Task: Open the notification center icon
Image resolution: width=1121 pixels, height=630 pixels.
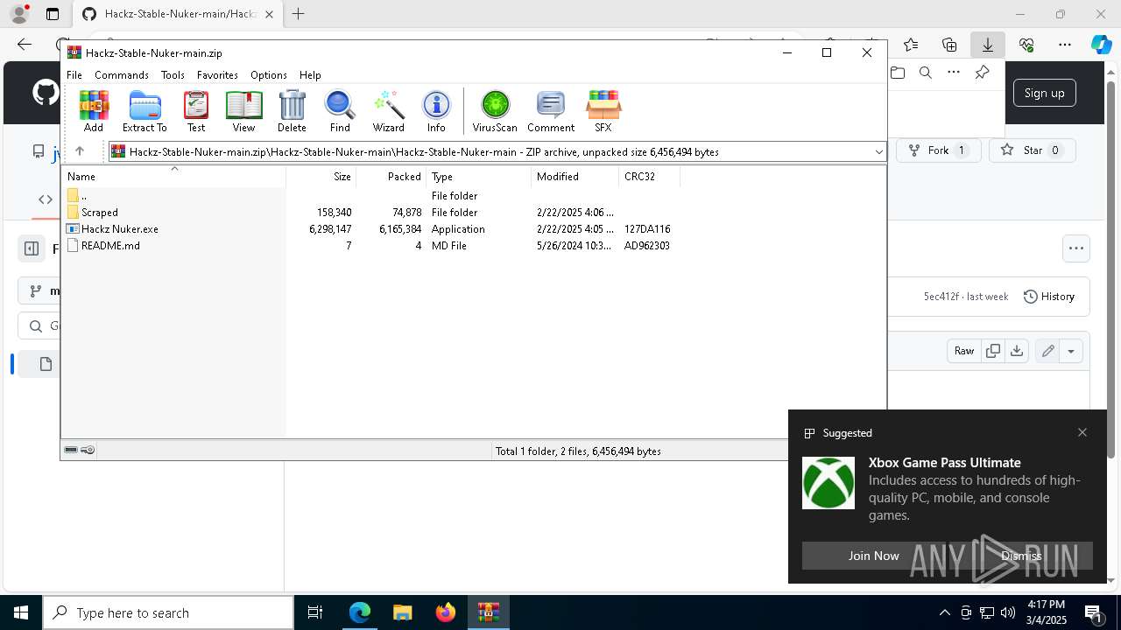Action: pos(1094,612)
